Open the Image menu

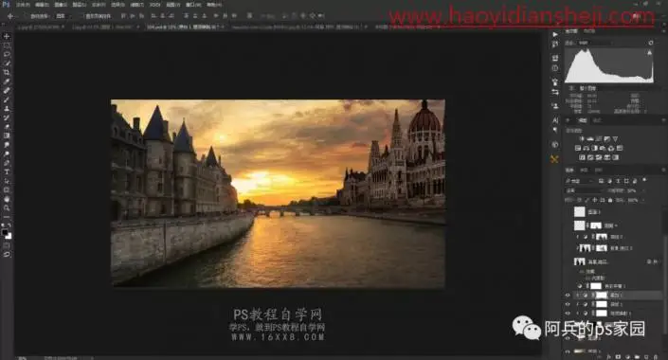(x=61, y=5)
